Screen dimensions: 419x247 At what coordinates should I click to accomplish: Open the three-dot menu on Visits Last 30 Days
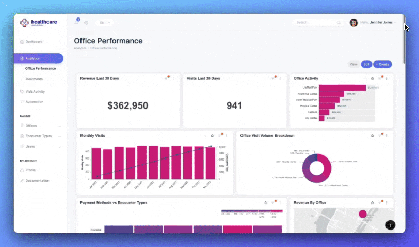pos(280,78)
